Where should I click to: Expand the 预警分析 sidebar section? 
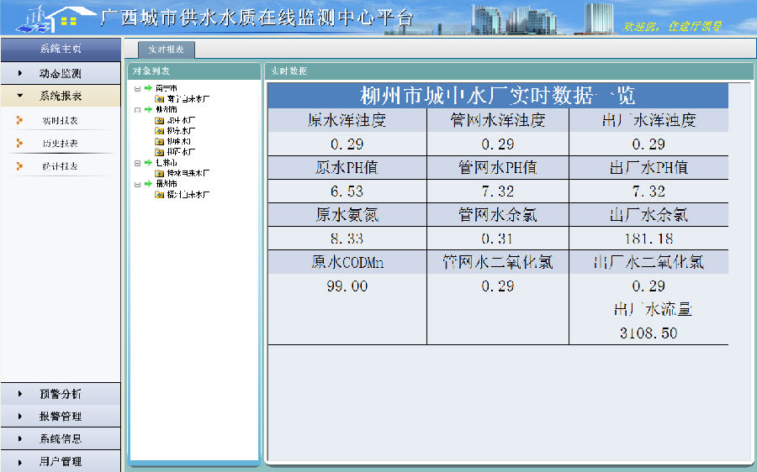click(59, 394)
